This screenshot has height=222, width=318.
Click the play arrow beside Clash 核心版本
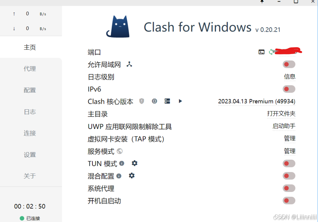click(x=180, y=101)
